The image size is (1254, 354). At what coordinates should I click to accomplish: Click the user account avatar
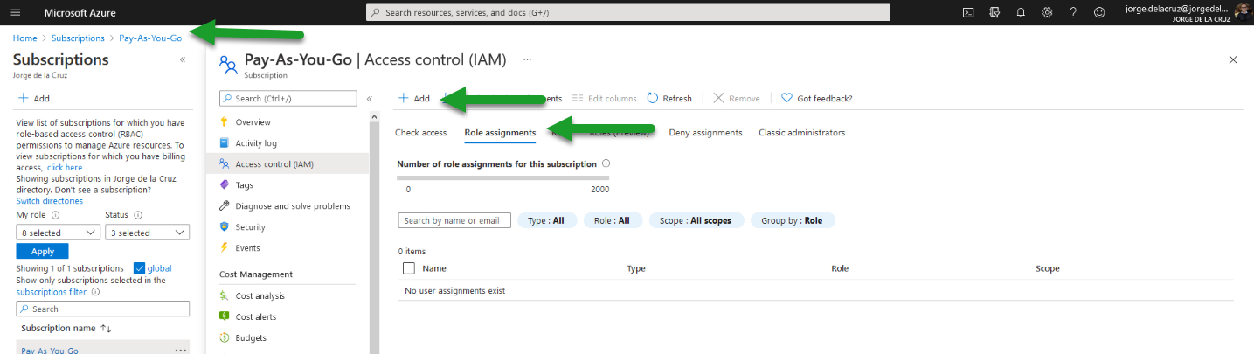pos(1242,12)
